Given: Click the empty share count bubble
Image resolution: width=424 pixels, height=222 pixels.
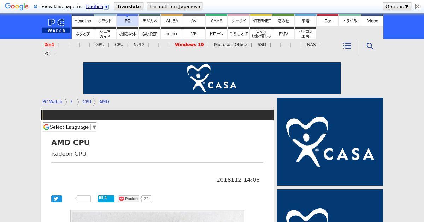Looking at the screenshot, I should pyautogui.click(x=84, y=199).
